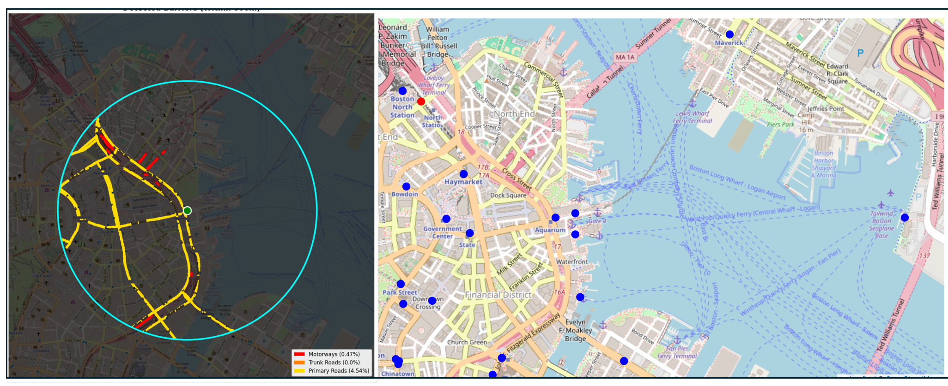
Task: Click the orange Trunk Roads legend swatch
Action: tap(299, 362)
